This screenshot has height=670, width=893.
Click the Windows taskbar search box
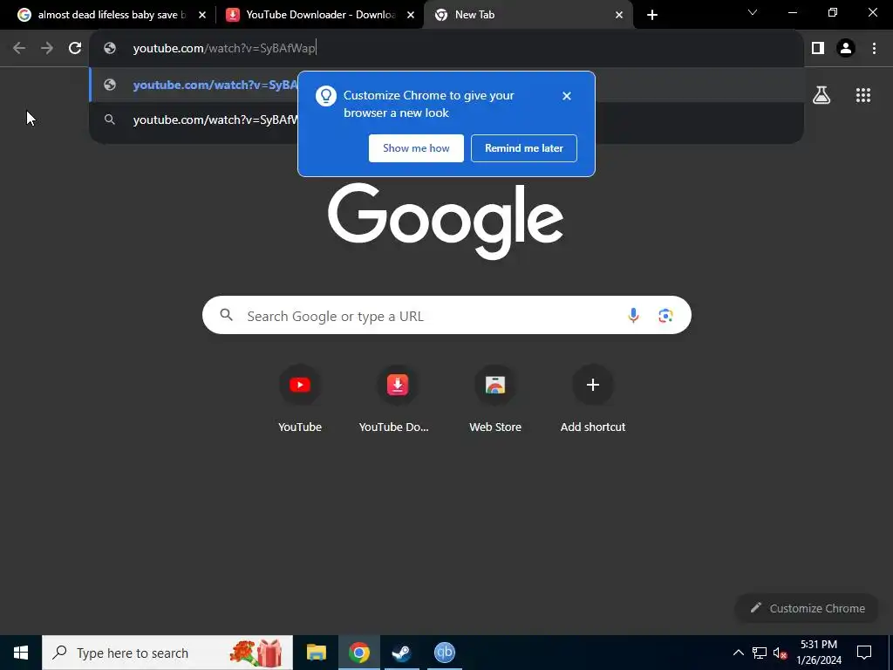(x=167, y=653)
